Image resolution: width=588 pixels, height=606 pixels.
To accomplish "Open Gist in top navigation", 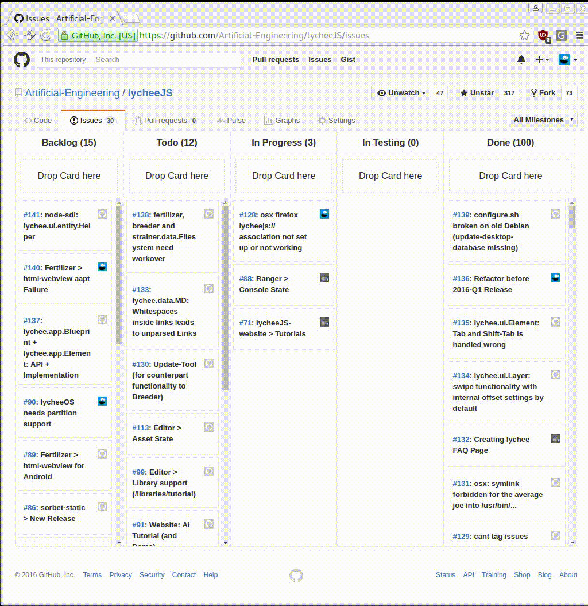I will (348, 60).
